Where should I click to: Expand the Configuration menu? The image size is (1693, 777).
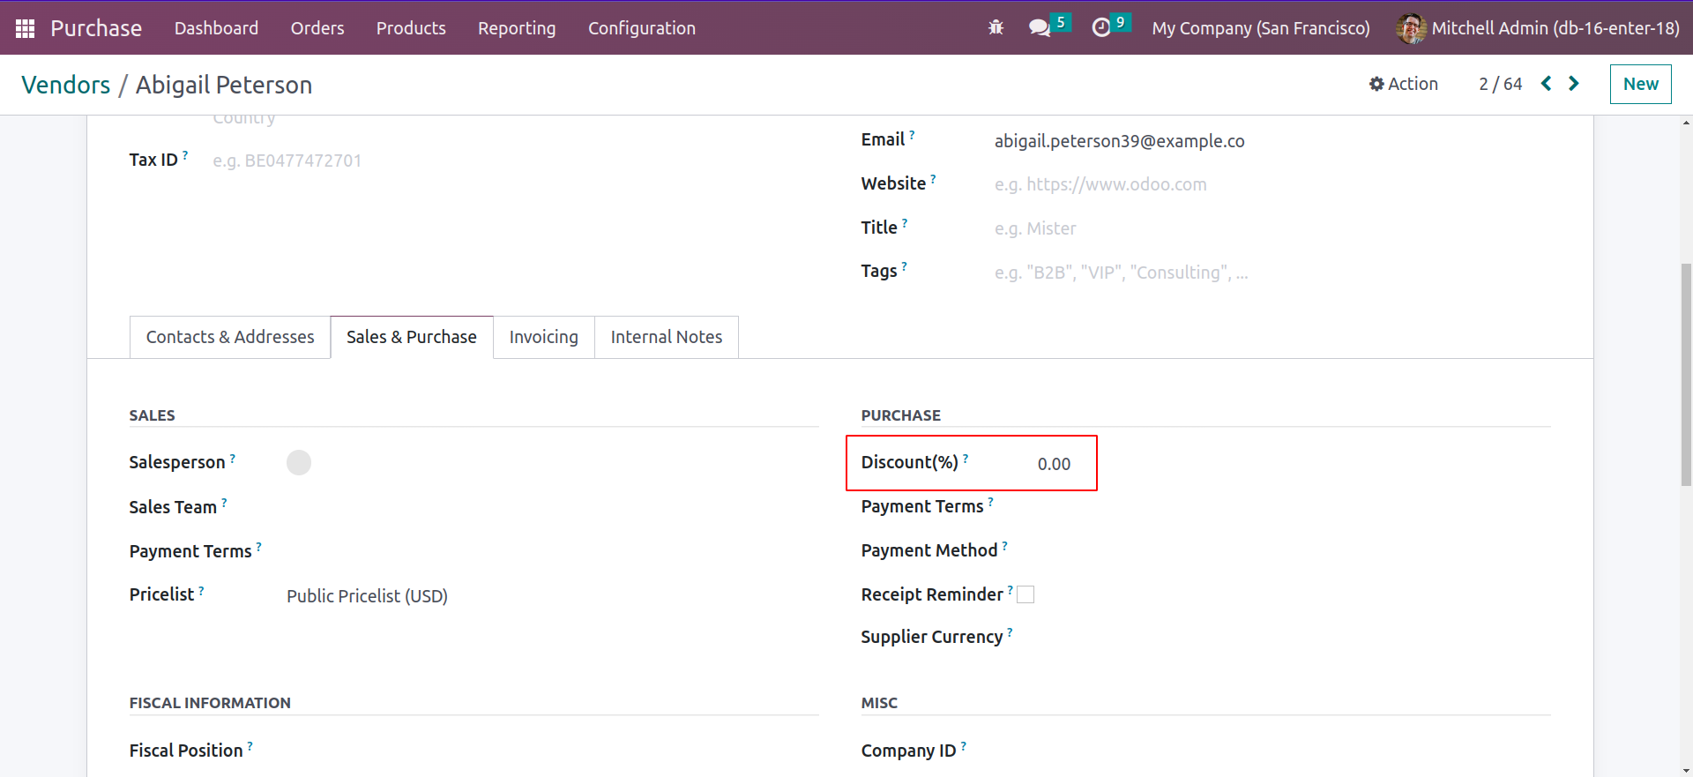[x=641, y=28]
